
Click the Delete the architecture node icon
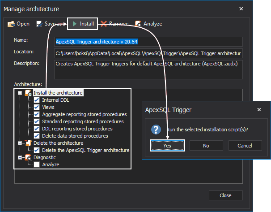(x=28, y=143)
